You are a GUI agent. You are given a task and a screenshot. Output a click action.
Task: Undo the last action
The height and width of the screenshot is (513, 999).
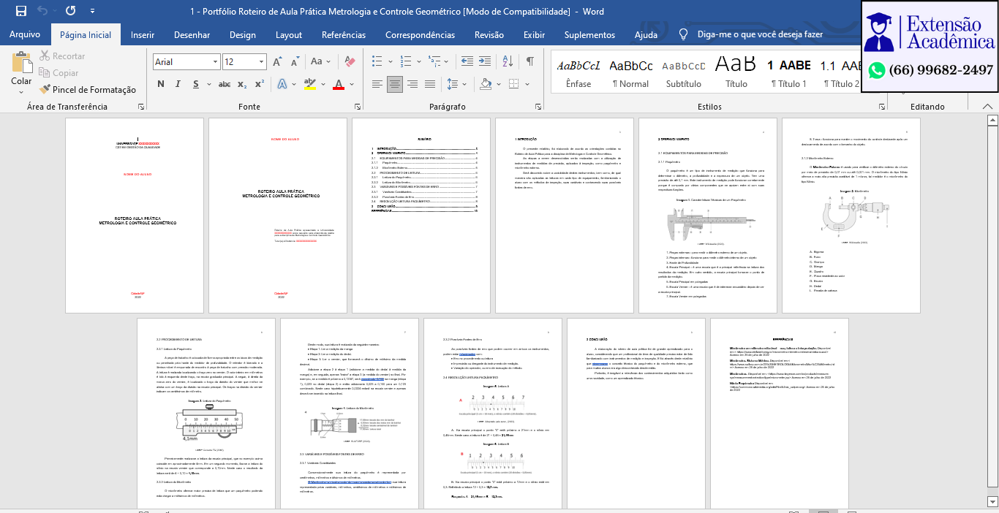pyautogui.click(x=42, y=11)
